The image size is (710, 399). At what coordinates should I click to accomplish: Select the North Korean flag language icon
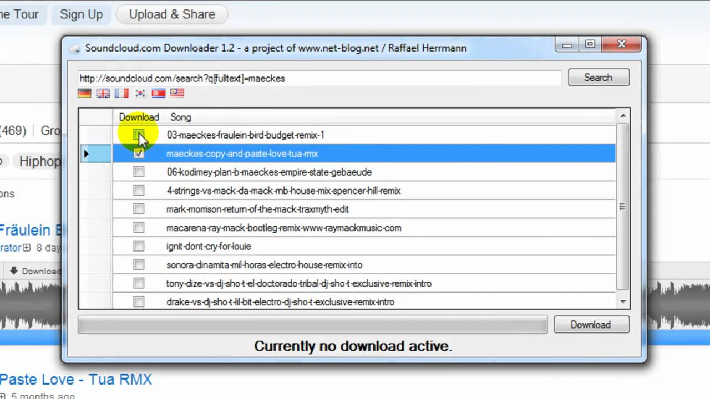(x=159, y=93)
